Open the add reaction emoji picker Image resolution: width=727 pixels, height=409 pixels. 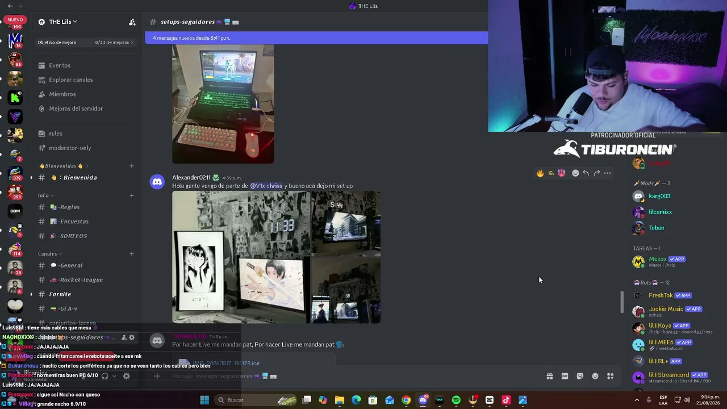(575, 173)
